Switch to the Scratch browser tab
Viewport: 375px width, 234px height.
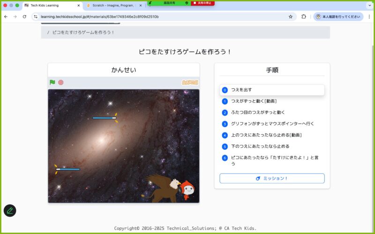click(x=112, y=6)
